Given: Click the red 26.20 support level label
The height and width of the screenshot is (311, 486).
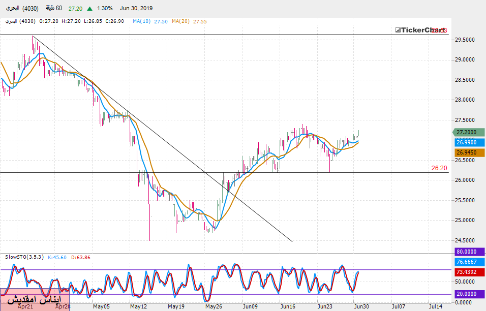Looking at the screenshot, I should pyautogui.click(x=439, y=167).
